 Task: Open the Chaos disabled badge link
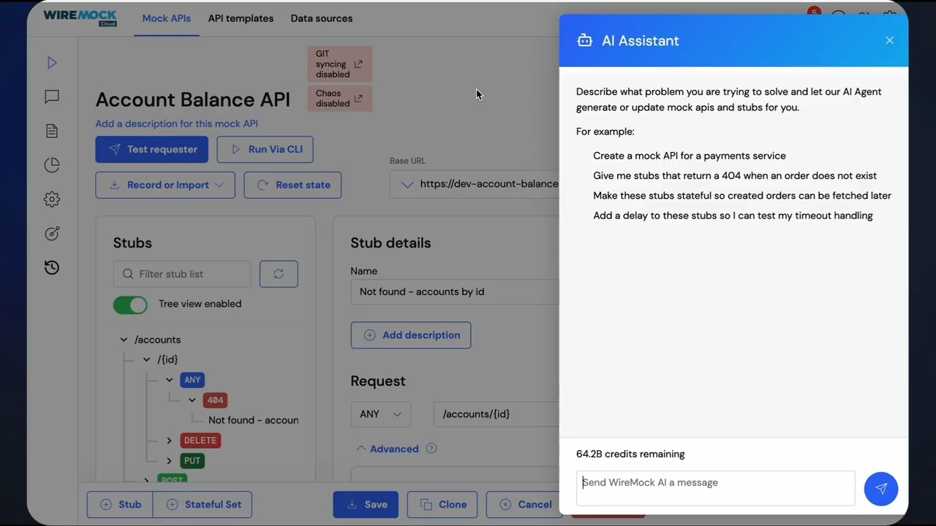[x=340, y=99]
